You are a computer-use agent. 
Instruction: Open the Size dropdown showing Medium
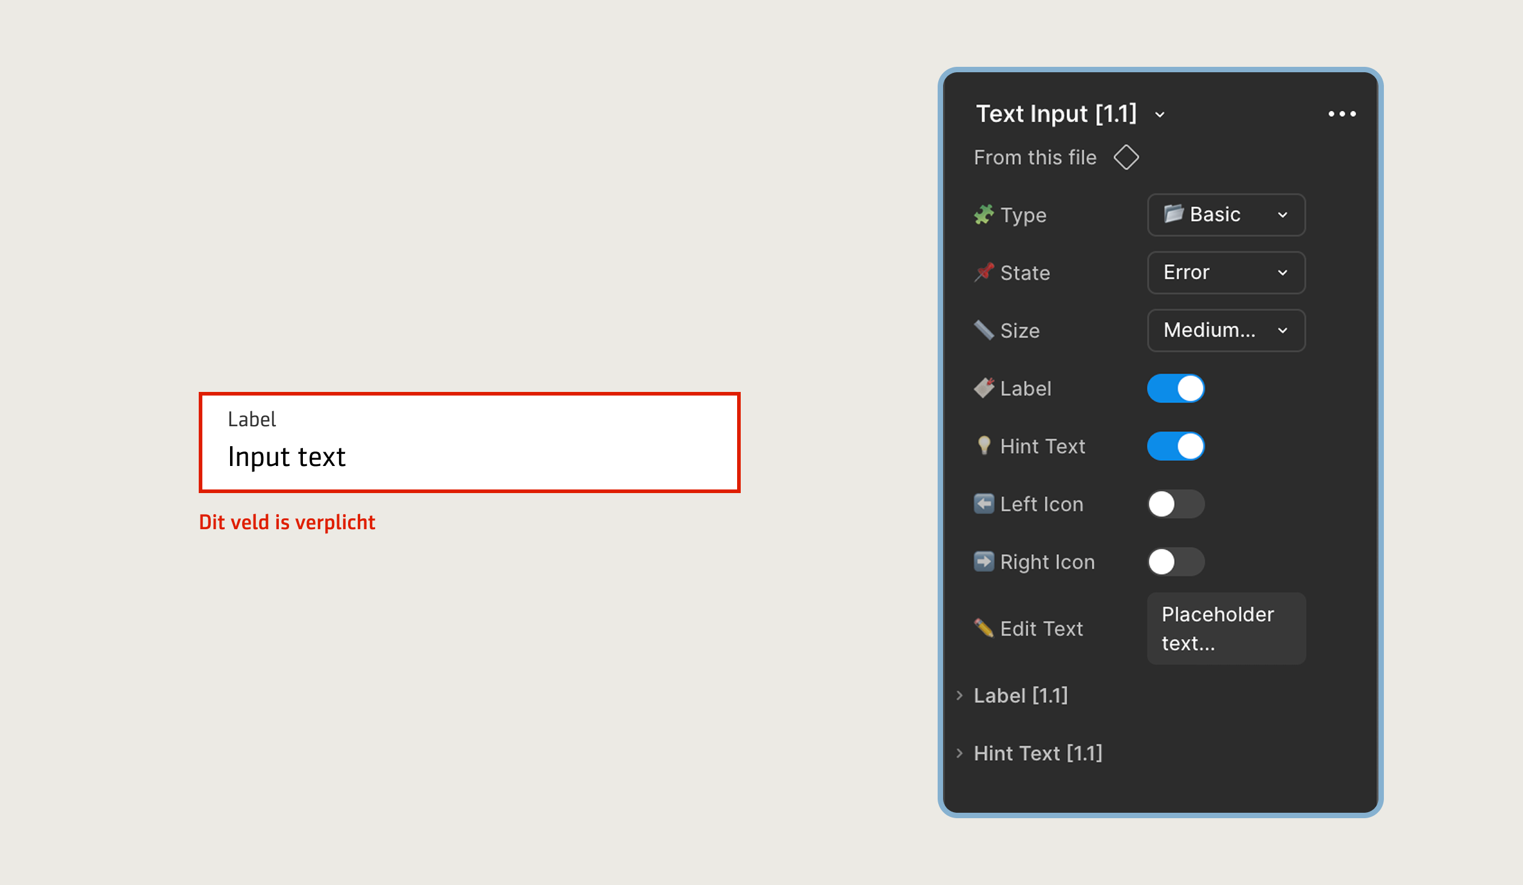(x=1226, y=331)
